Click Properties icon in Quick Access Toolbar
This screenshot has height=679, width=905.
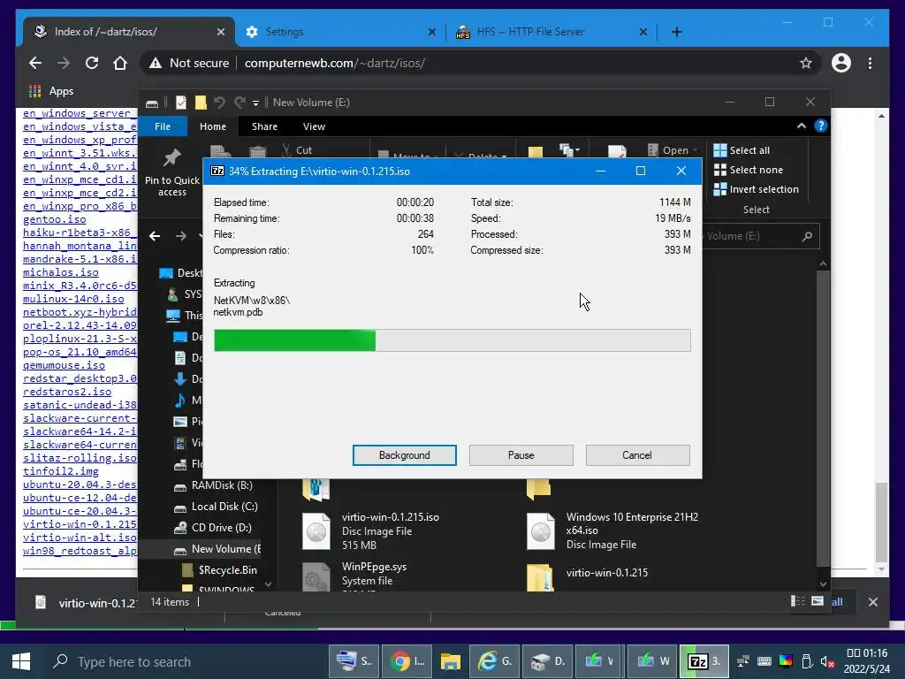click(x=180, y=103)
